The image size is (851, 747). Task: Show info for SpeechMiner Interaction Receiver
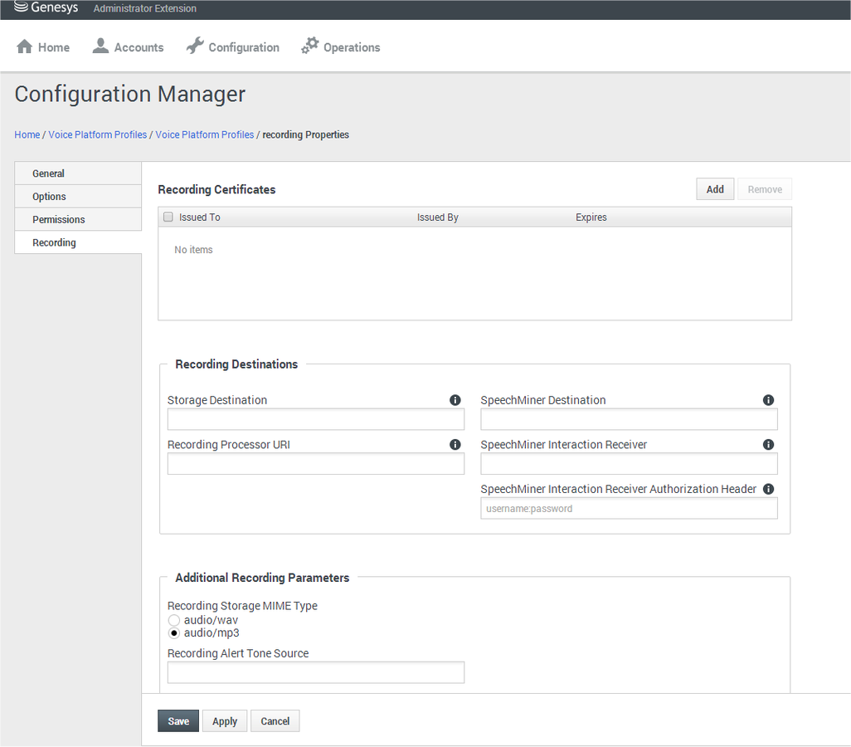768,444
